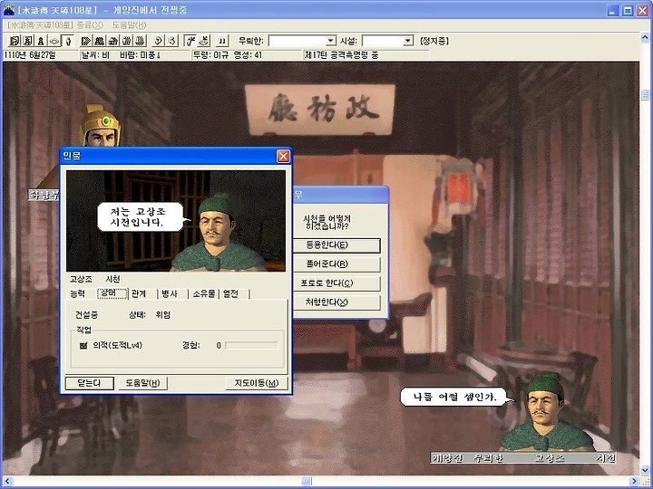Select the pawn-shaped figure toolbar icon

(x=41, y=41)
